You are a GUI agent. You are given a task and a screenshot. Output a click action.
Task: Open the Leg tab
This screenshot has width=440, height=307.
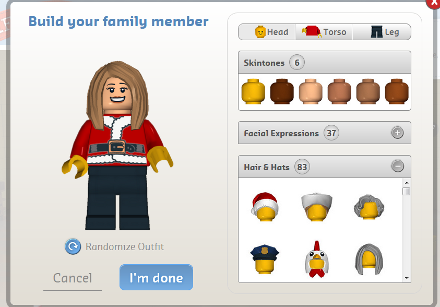(x=382, y=32)
